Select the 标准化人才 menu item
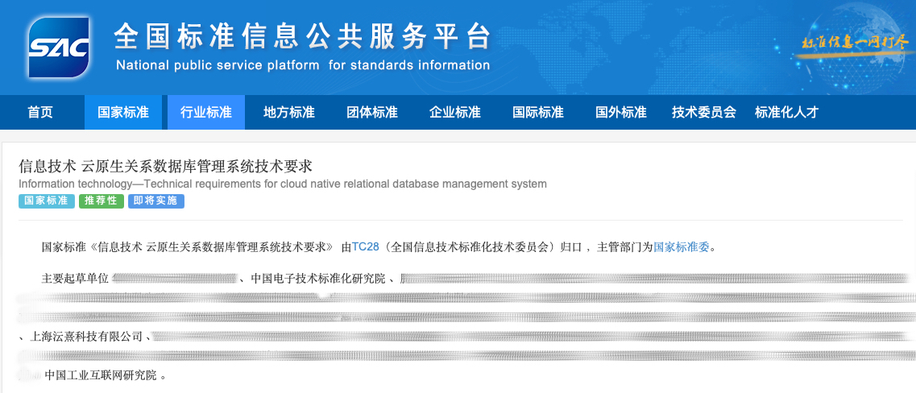Image resolution: width=916 pixels, height=393 pixels. pyautogui.click(x=786, y=112)
